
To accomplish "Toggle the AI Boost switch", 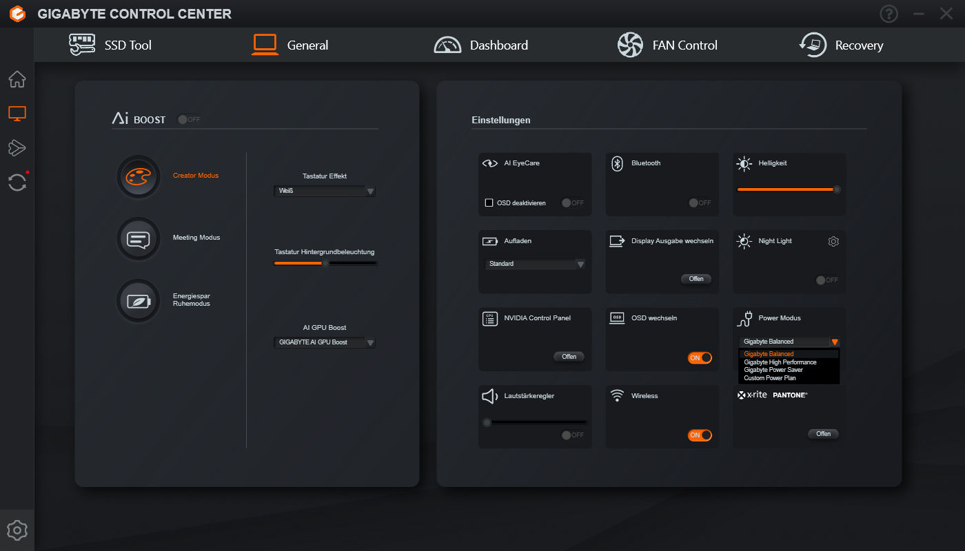I will point(188,120).
